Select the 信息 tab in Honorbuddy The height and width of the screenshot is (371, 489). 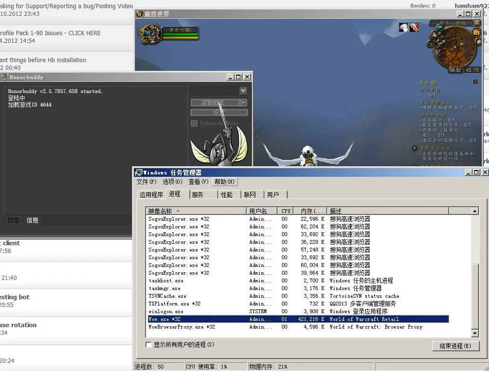pos(32,220)
